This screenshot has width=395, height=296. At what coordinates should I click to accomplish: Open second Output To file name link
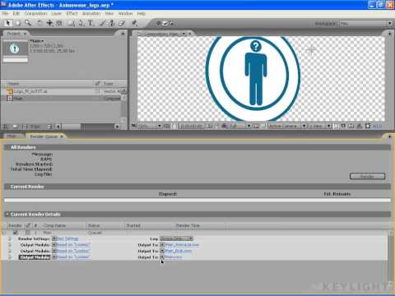(x=179, y=251)
